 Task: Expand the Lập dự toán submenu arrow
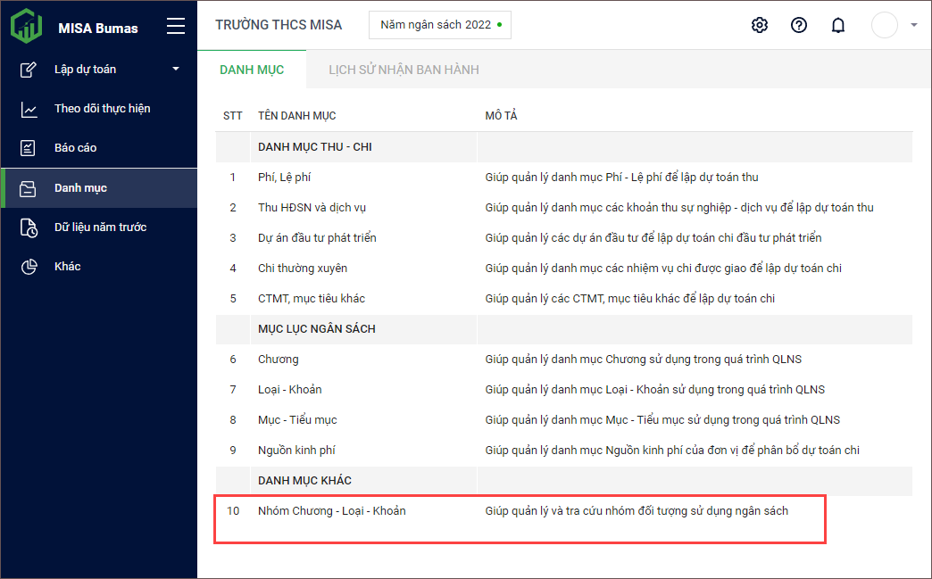pyautogui.click(x=176, y=70)
